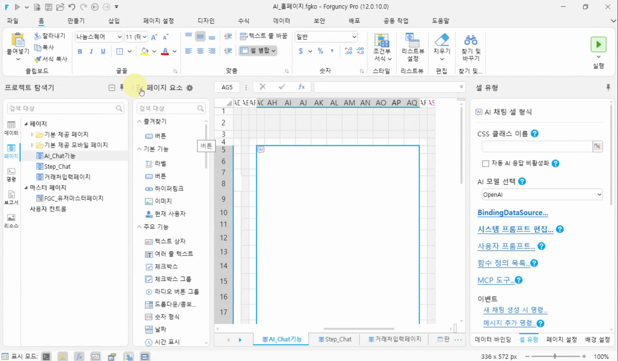This screenshot has width=618, height=361.
Task: Click the Project Explorer search field
Action: point(65,108)
